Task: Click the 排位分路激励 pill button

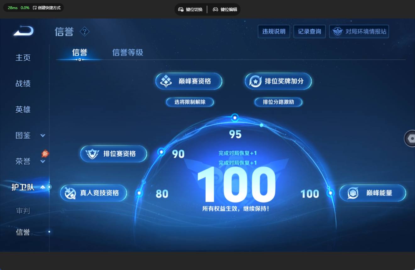Action: (x=278, y=102)
